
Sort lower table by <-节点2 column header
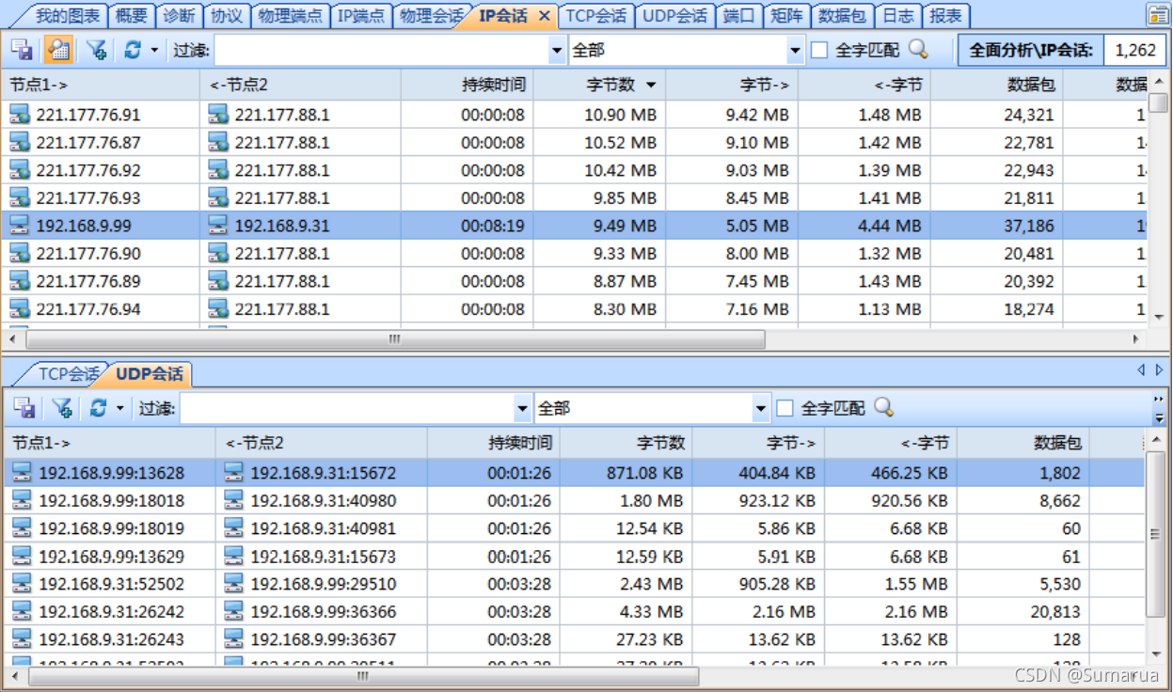(321, 443)
